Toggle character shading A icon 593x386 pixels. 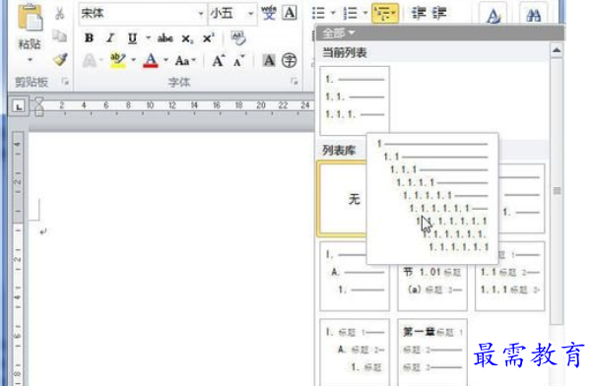pyautogui.click(x=269, y=60)
